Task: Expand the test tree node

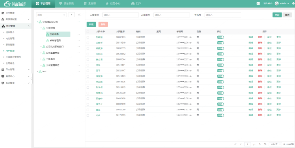Action: (x=37, y=71)
